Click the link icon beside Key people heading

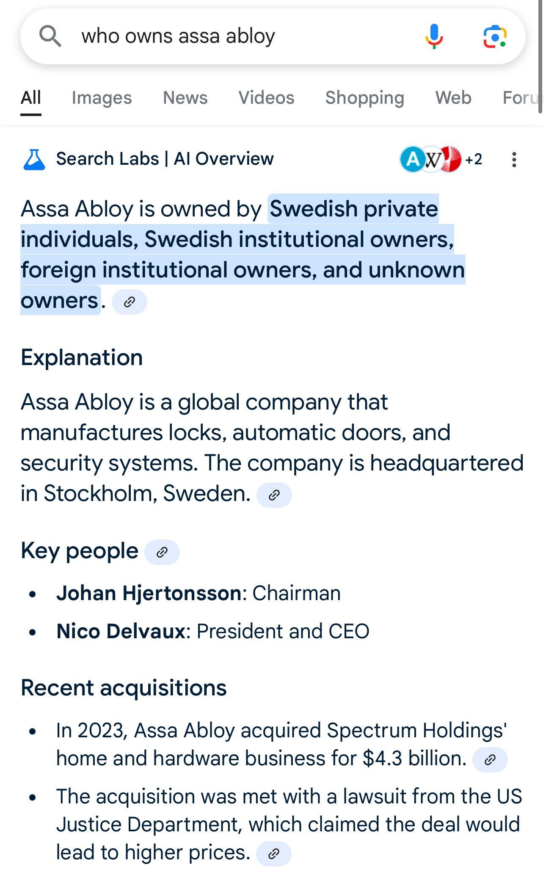point(162,552)
